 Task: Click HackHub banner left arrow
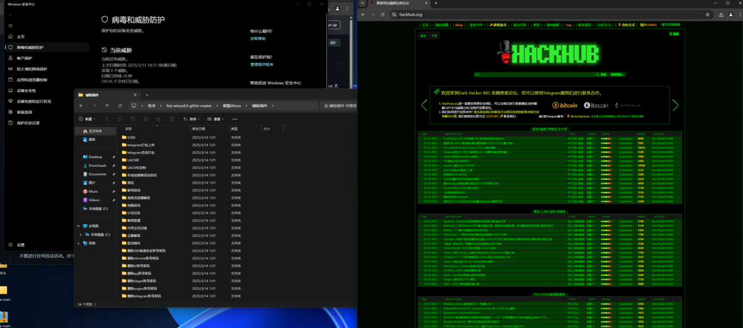(424, 105)
